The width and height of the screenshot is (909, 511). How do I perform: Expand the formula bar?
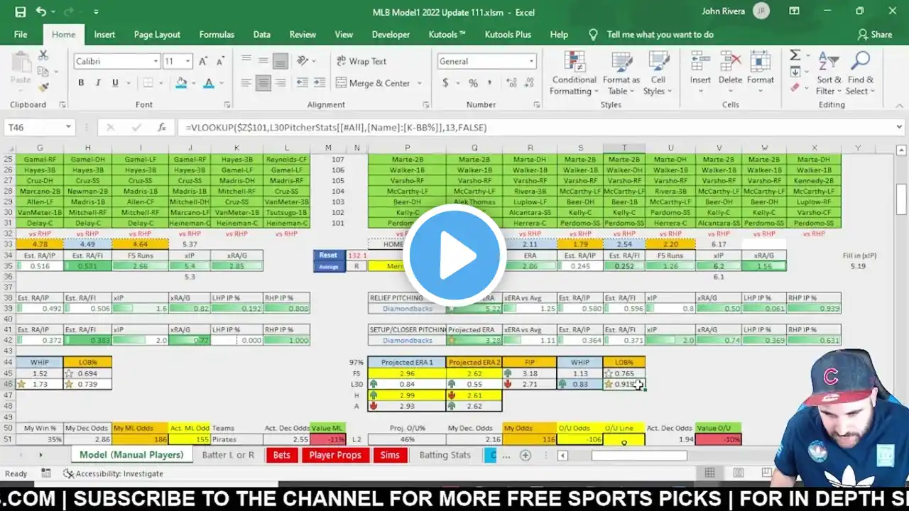click(x=899, y=128)
